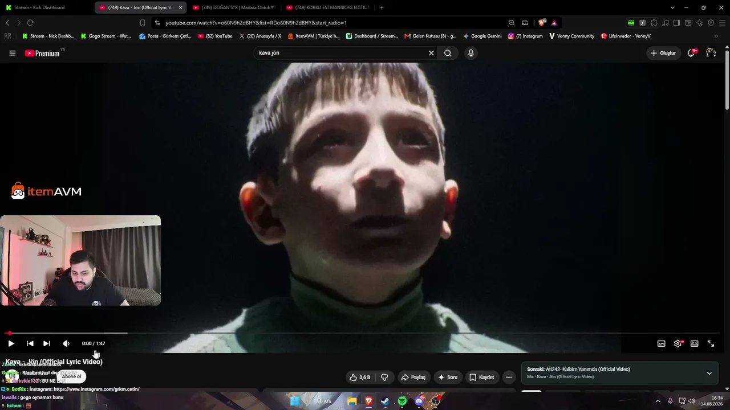Image resolution: width=730 pixels, height=410 pixels.
Task: Click the youtube.com address bar URL
Action: (256, 23)
